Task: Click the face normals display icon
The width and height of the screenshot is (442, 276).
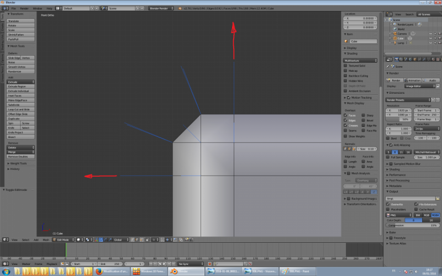Action: click(354, 149)
